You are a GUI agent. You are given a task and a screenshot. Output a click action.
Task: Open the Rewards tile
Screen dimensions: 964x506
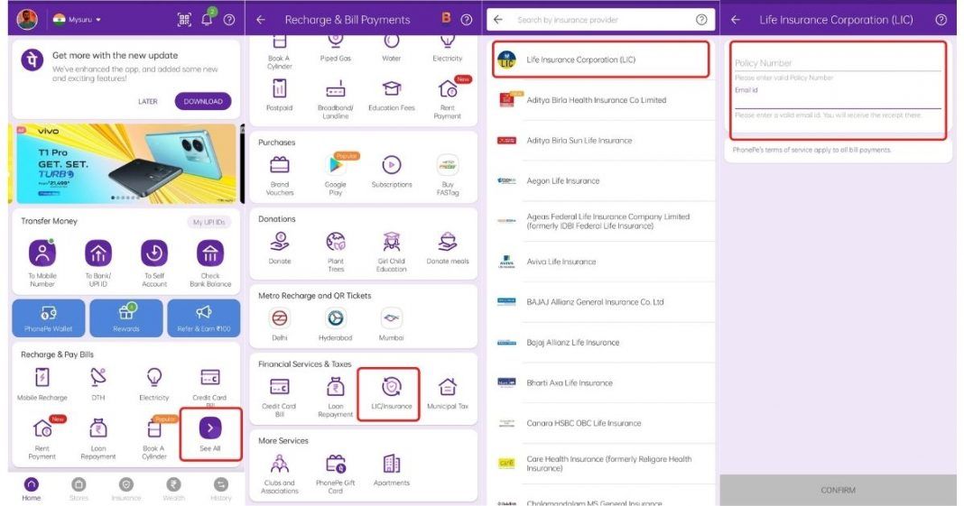[126, 318]
